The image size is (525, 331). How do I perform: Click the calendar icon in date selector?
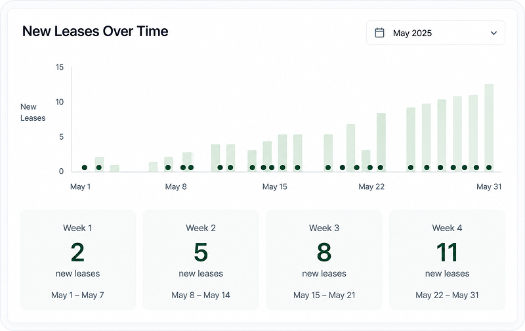pyautogui.click(x=379, y=33)
